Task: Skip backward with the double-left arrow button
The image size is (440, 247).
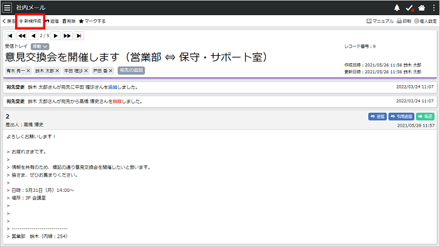Action: click(x=21, y=36)
